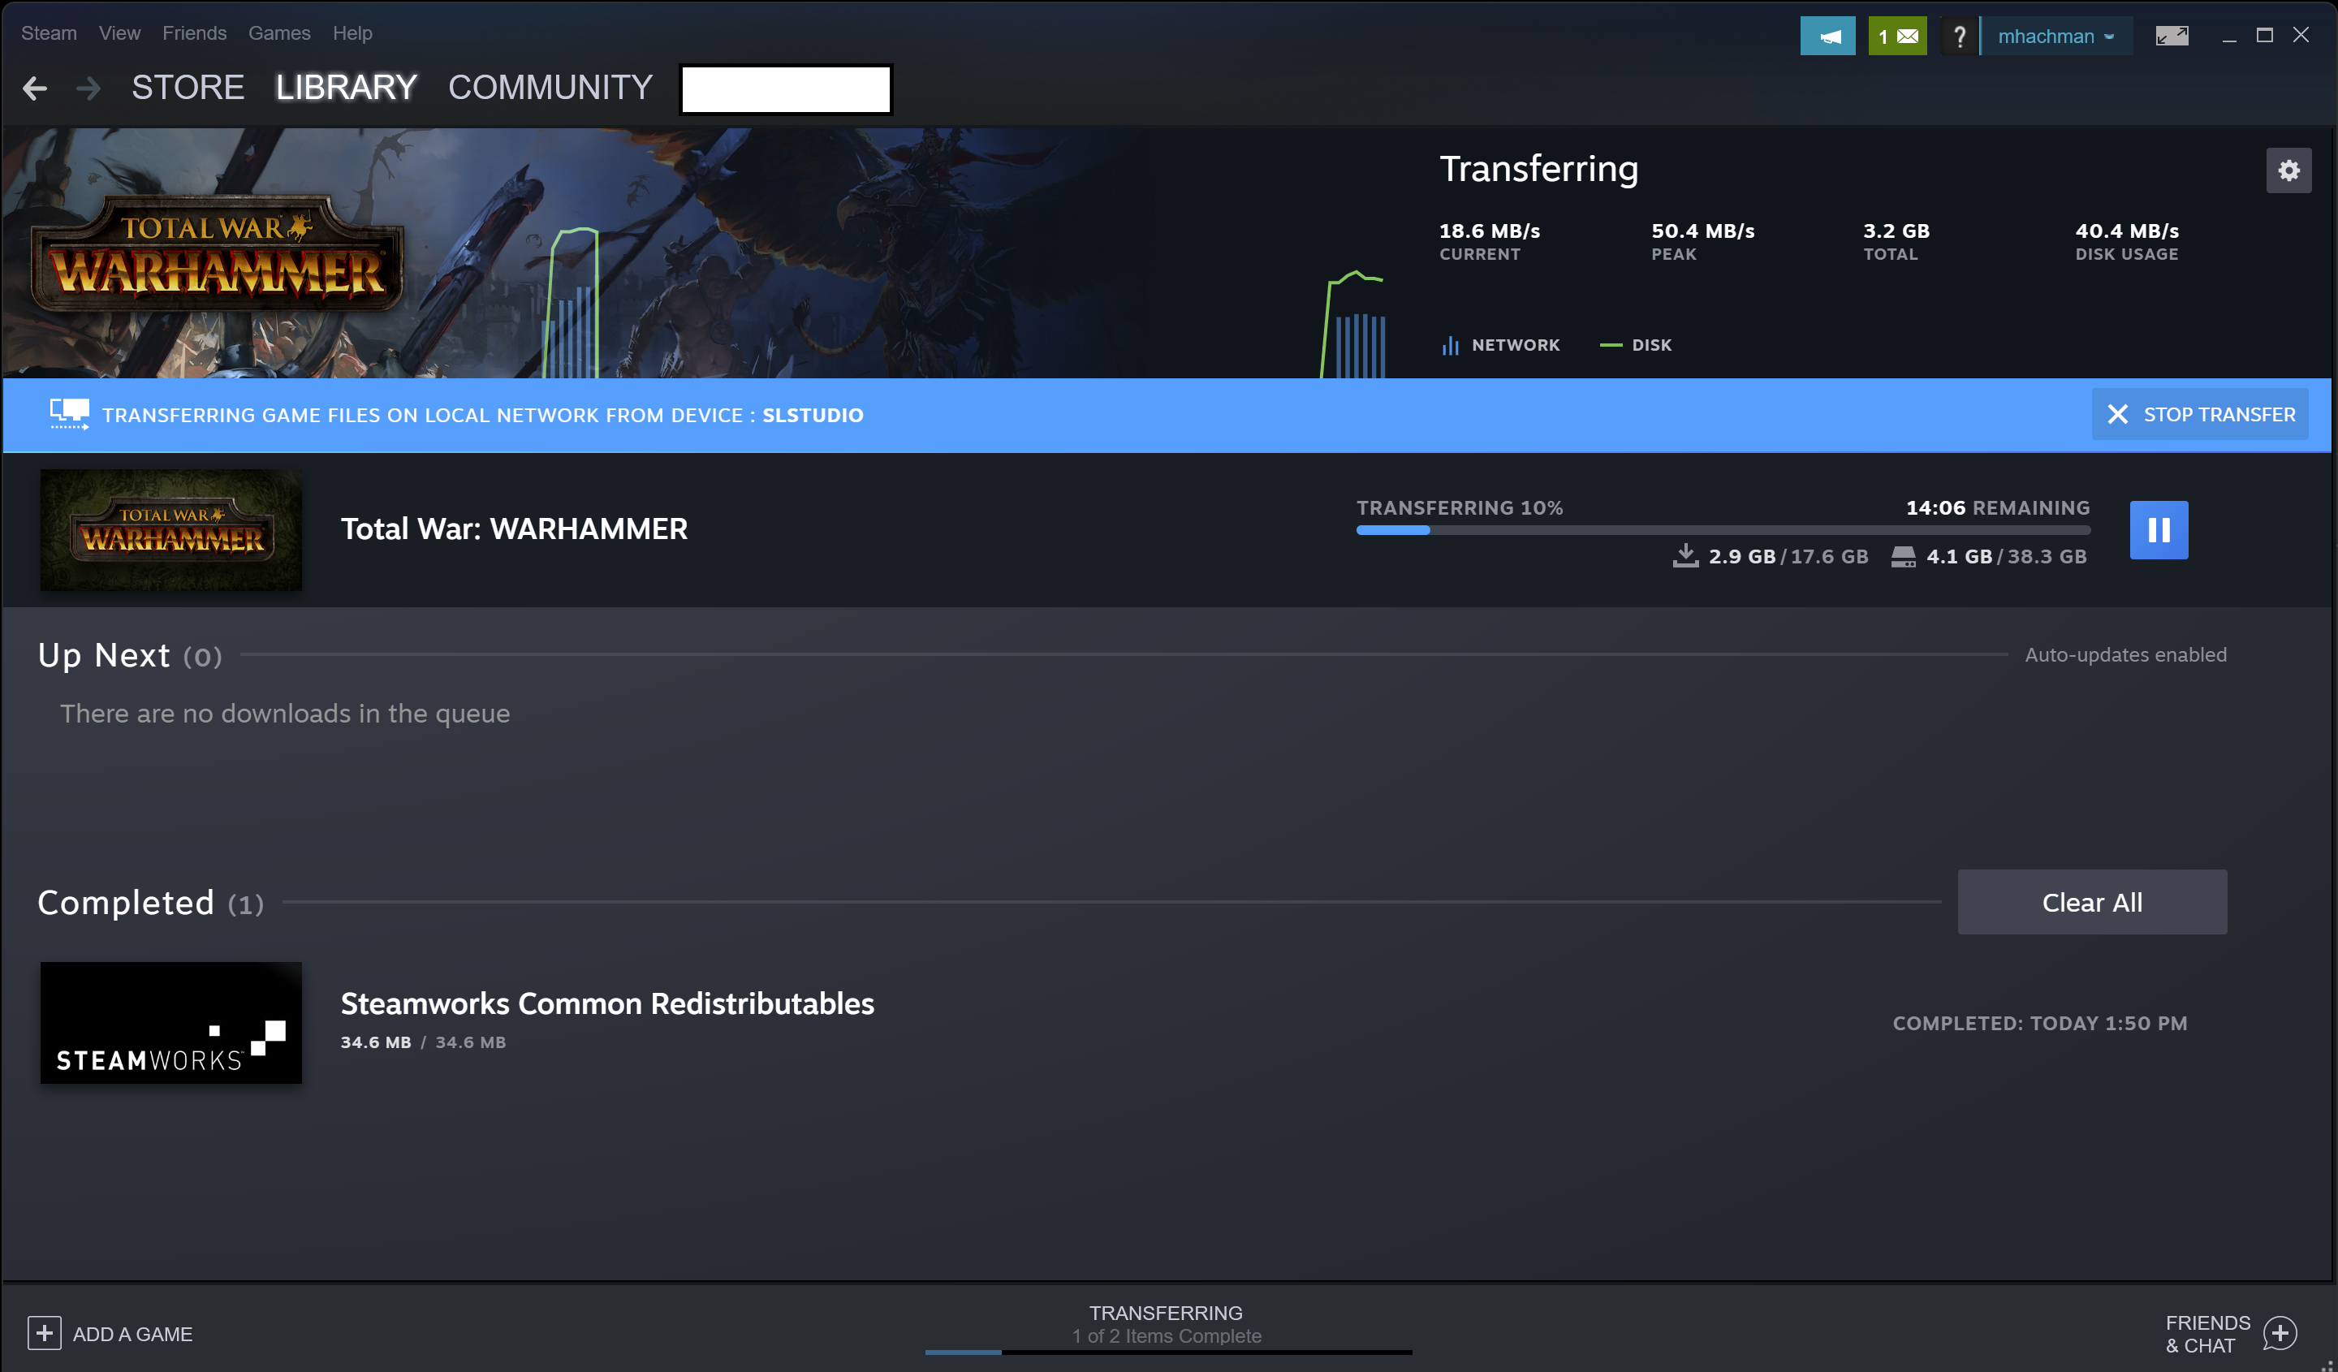The width and height of the screenshot is (2338, 1372).
Task: Toggle NETWORK graph display
Action: click(1497, 345)
